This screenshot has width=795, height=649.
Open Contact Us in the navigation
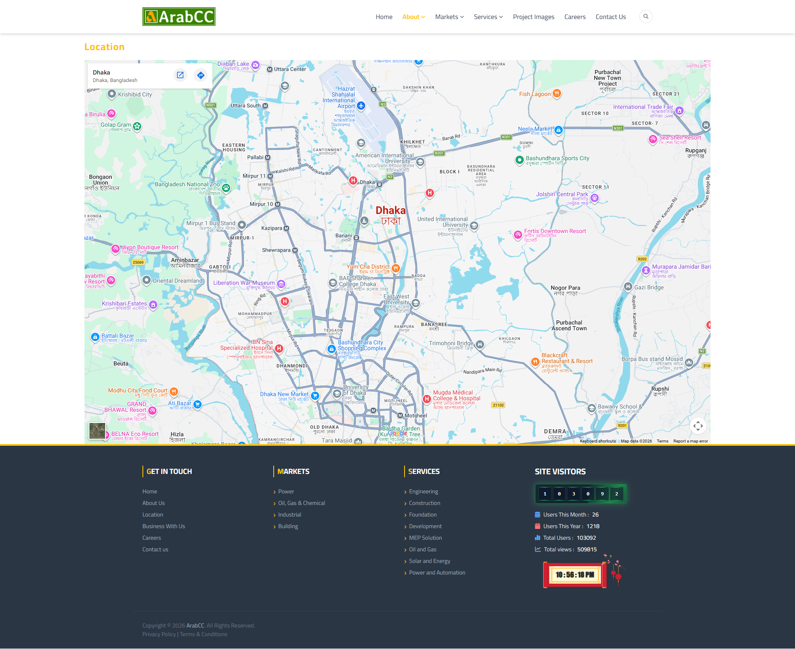point(611,17)
